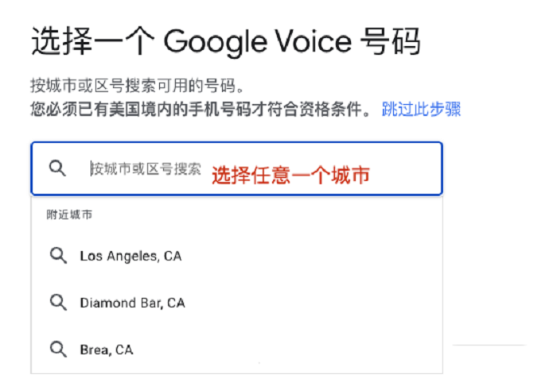Pick the Brea, CA suggestion
This screenshot has height=382, width=557.
236,349
